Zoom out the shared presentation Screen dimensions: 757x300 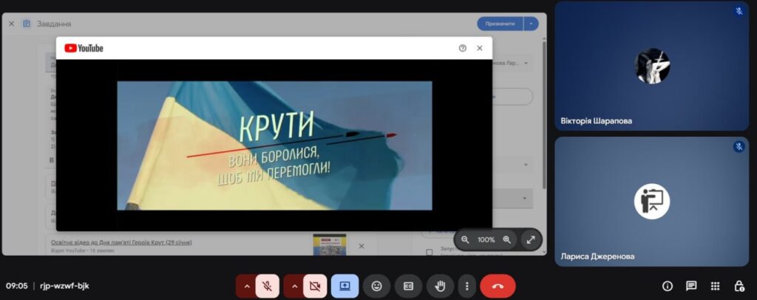click(465, 239)
